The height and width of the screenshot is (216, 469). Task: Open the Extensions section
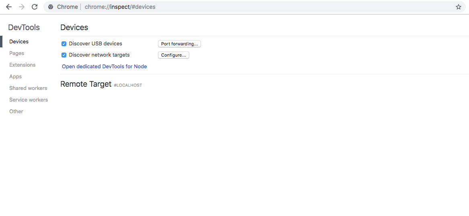point(23,65)
